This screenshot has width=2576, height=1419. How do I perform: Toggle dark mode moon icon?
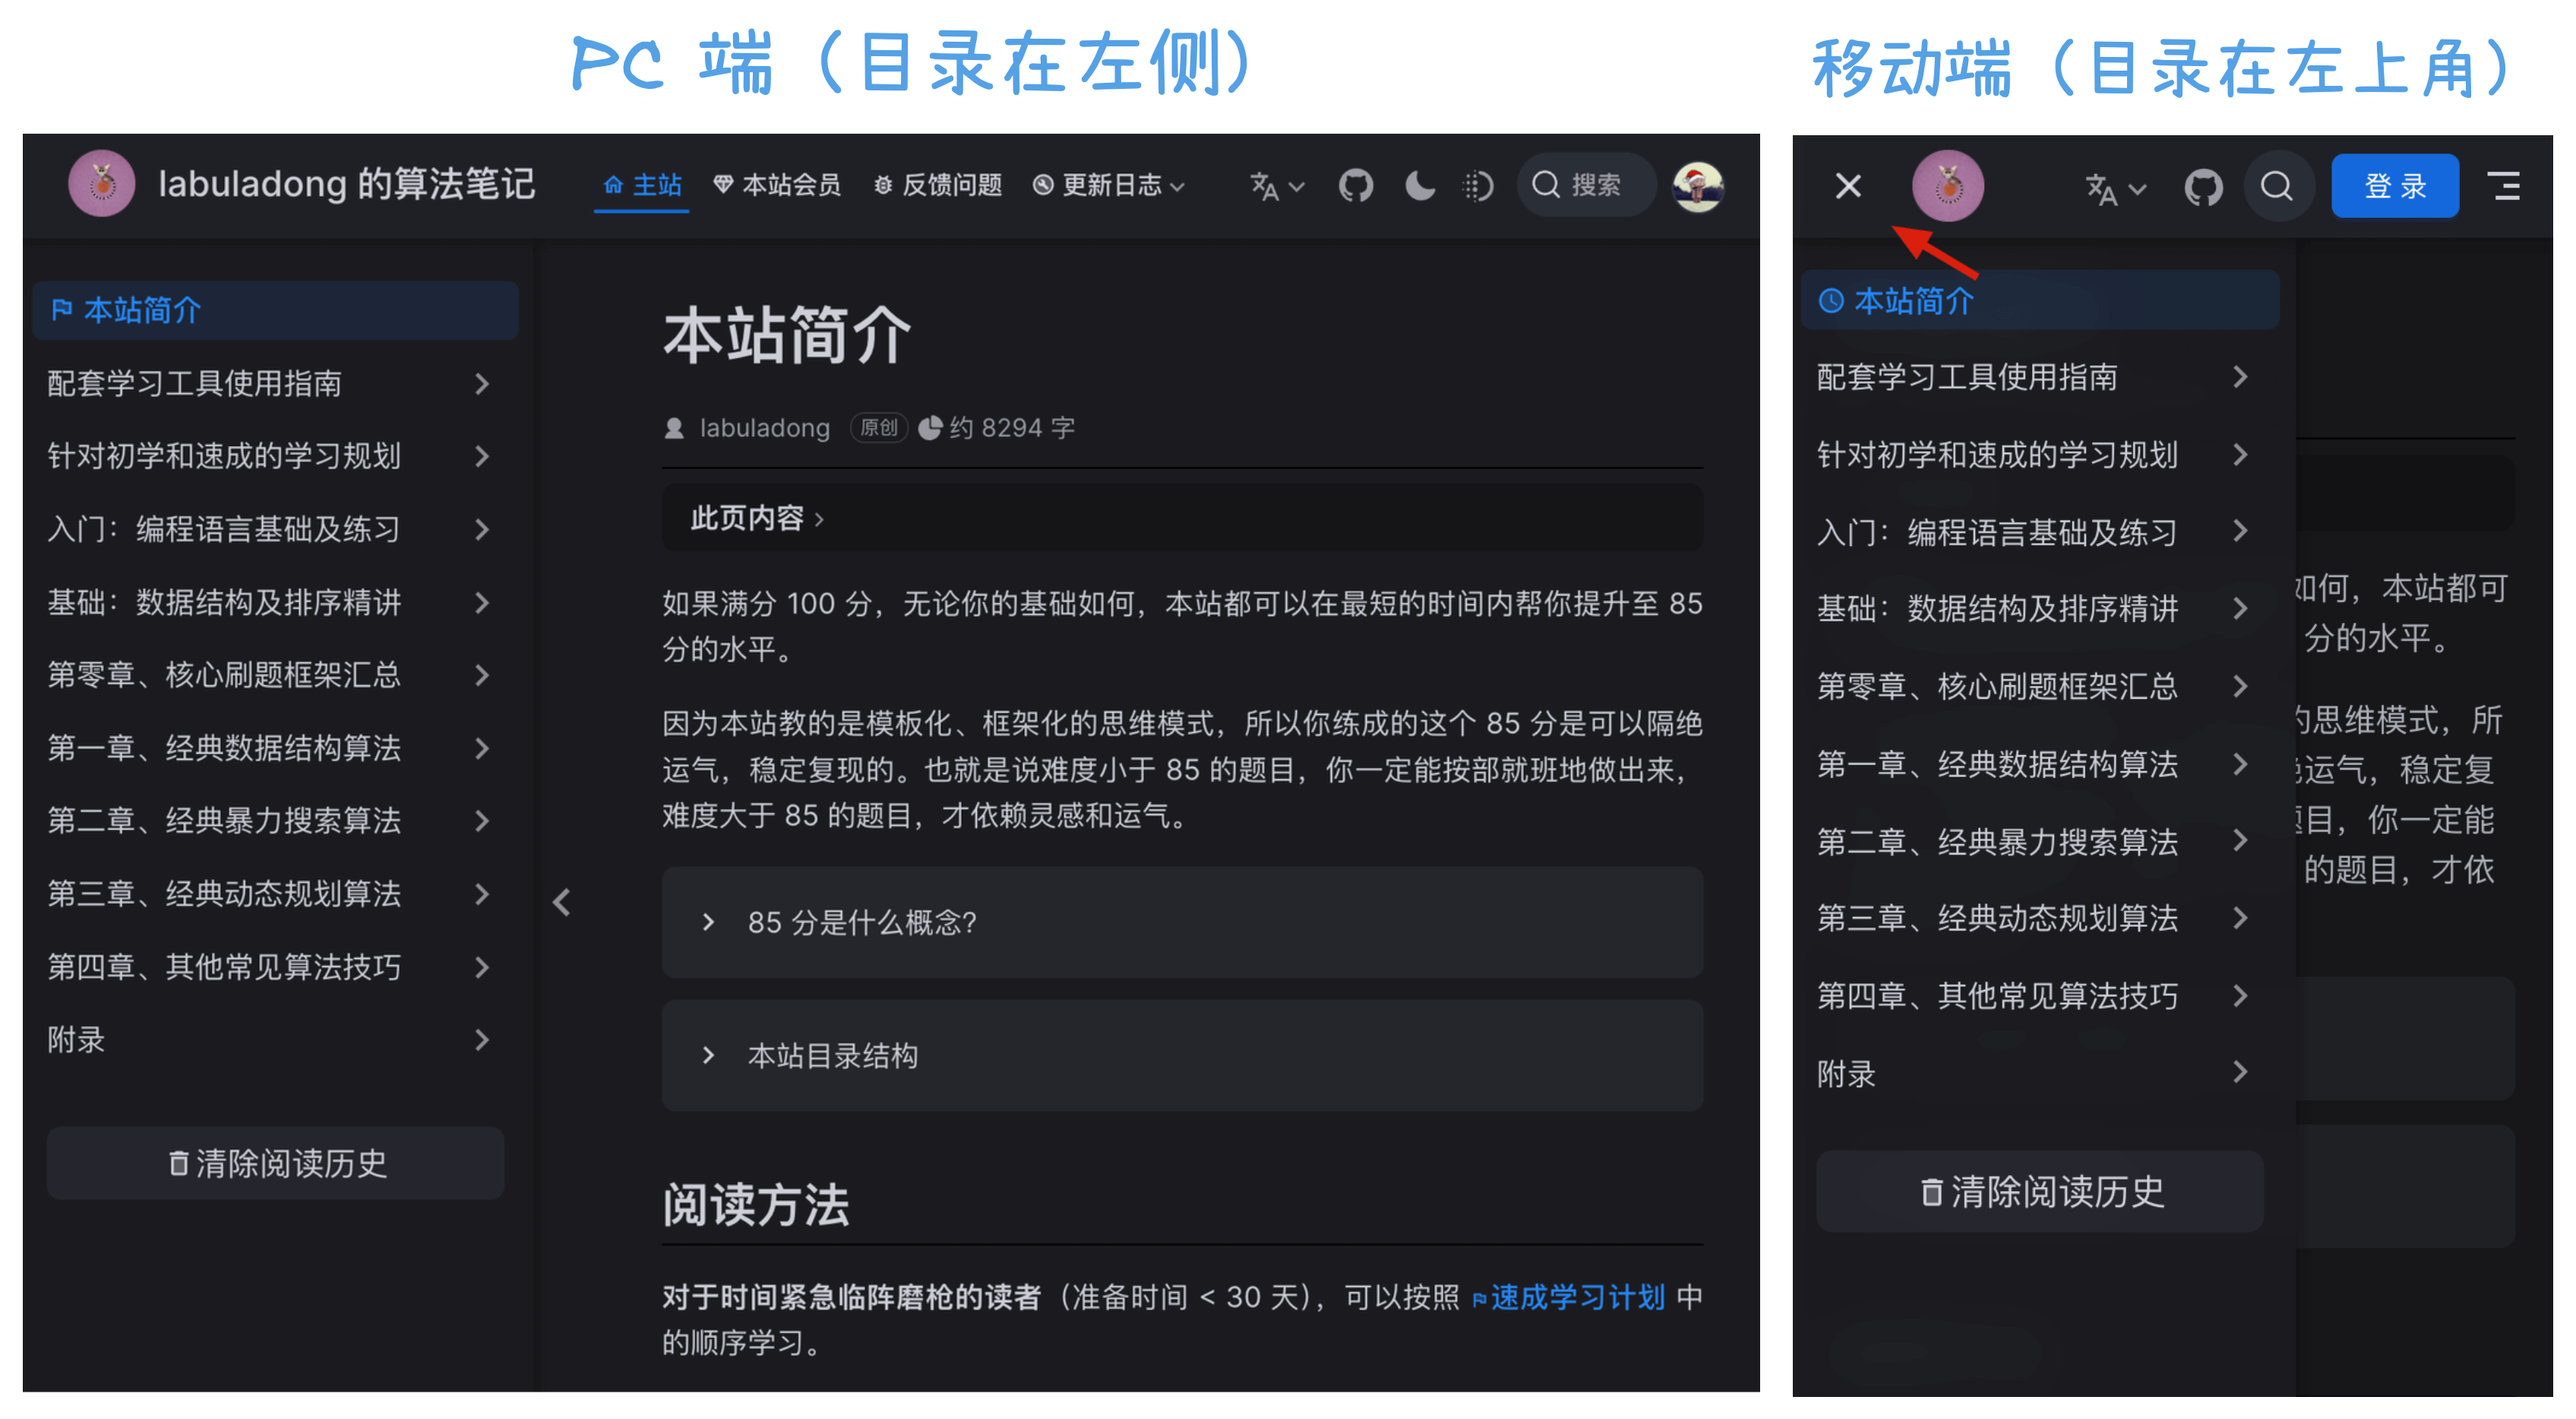pyautogui.click(x=1419, y=186)
